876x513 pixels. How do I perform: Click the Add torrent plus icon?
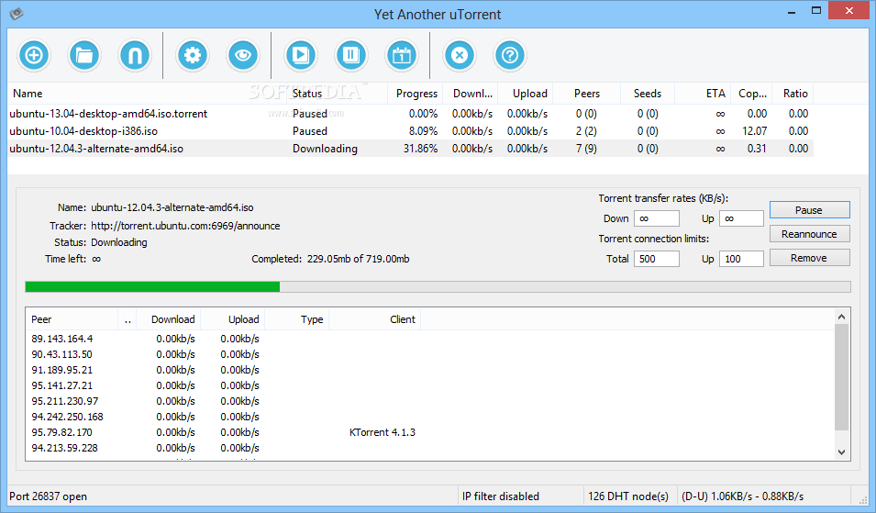click(34, 55)
